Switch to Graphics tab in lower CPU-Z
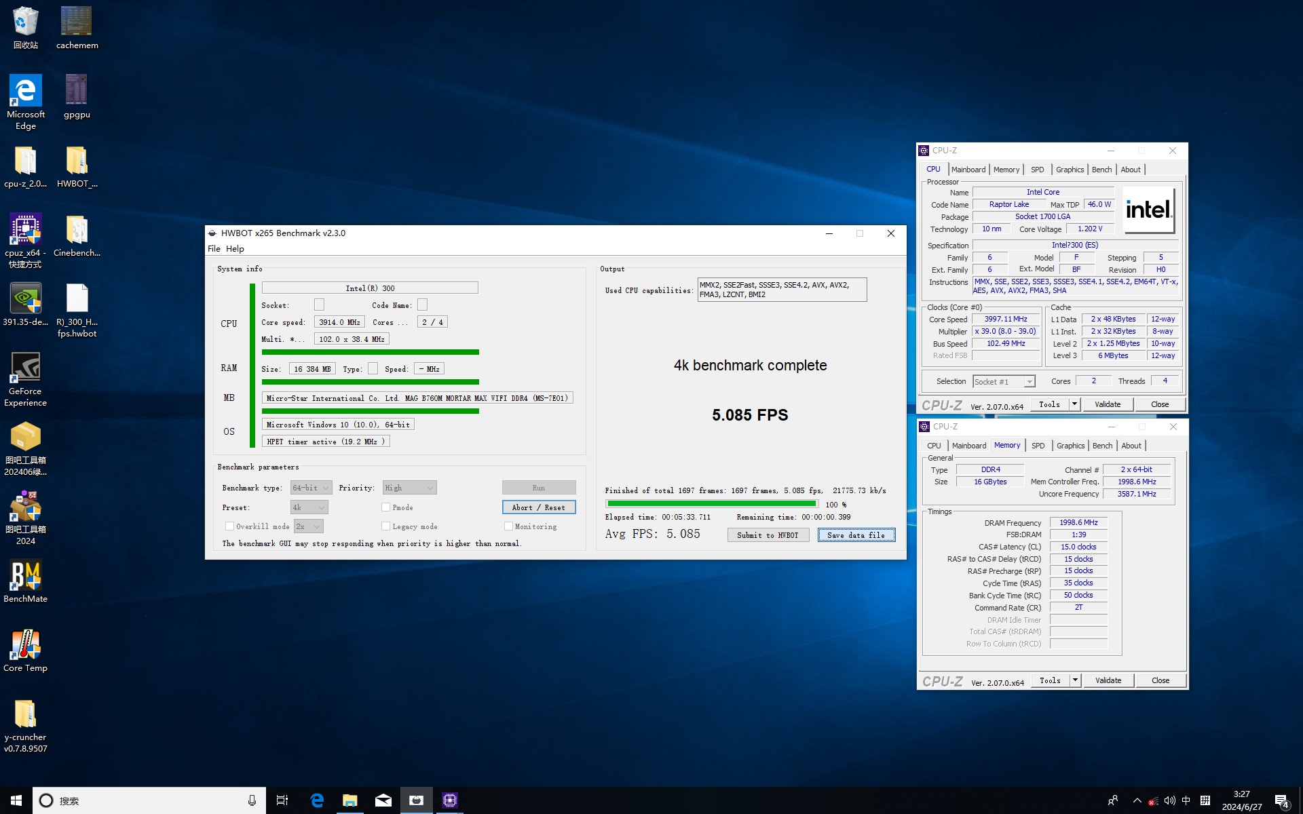The image size is (1303, 814). coord(1070,446)
